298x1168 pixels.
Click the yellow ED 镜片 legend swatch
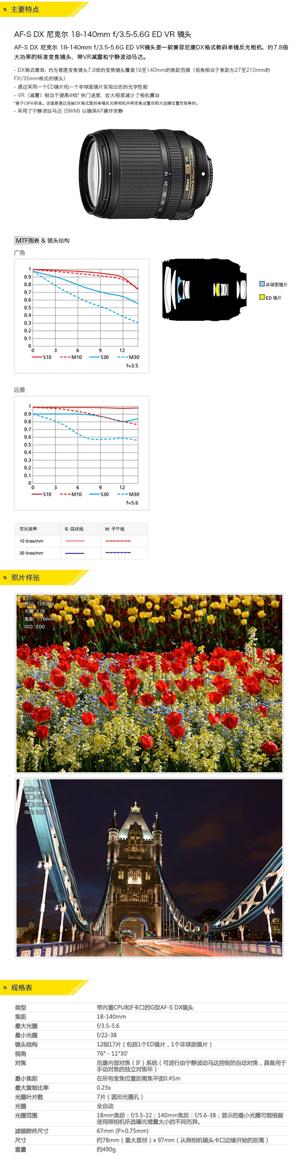[x=262, y=297]
